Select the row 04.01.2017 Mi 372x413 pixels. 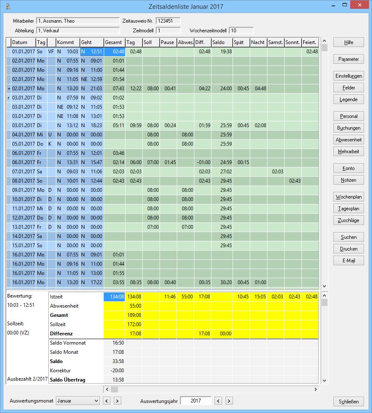tap(163, 135)
